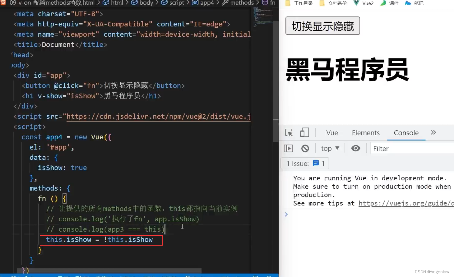The width and height of the screenshot is (454, 277).
Task: Select the html breadcrumb segment
Action: [114, 3]
